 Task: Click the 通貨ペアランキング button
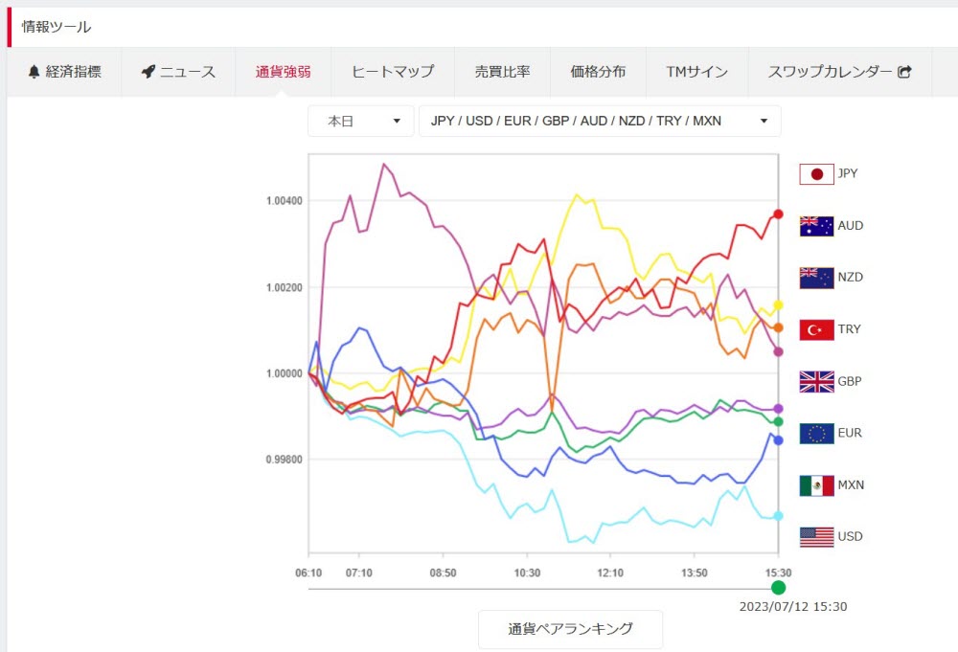571,629
